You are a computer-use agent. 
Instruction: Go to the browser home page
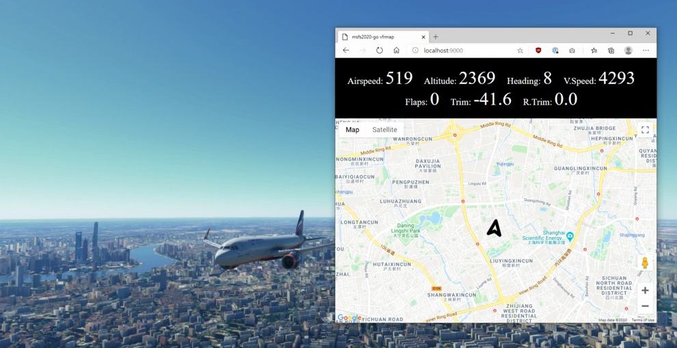pyautogui.click(x=397, y=51)
